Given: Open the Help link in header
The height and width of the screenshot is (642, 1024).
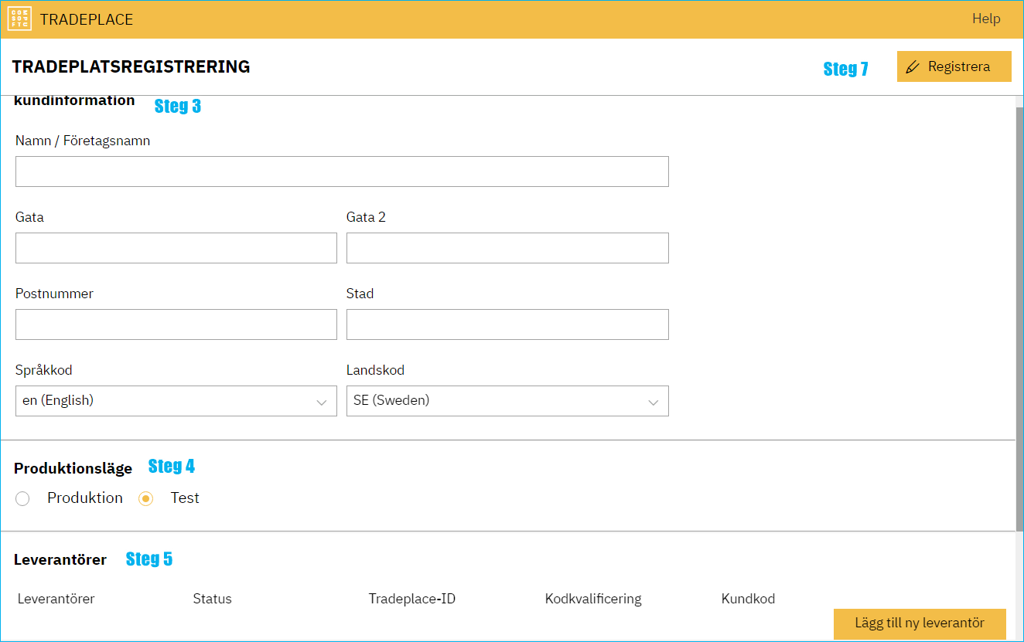Looking at the screenshot, I should click(986, 19).
